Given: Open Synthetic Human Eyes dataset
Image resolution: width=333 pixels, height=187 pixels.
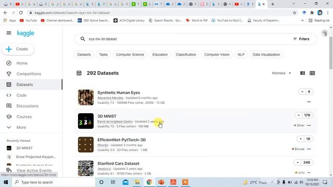Looking at the screenshot, I should pyautogui.click(x=119, y=92).
